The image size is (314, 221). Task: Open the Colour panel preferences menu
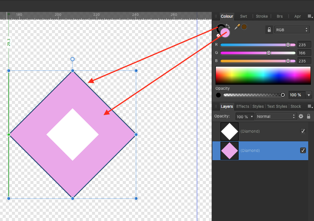pyautogui.click(x=309, y=16)
